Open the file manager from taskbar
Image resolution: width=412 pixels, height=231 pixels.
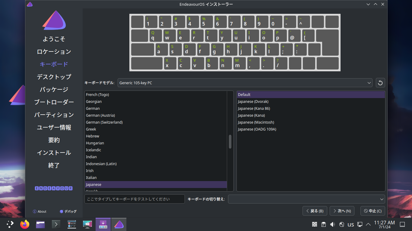tap(40, 224)
